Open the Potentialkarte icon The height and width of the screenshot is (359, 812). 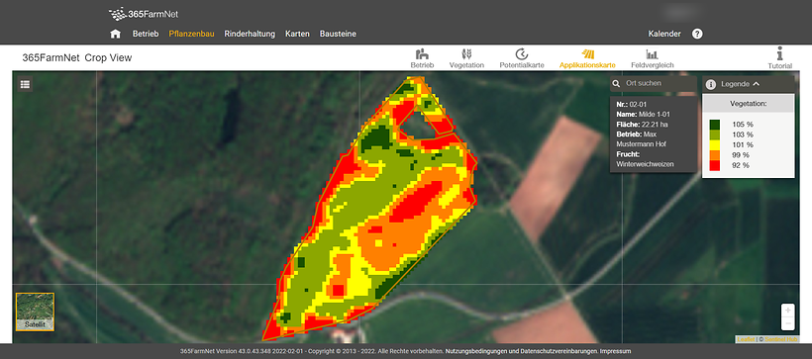point(522,53)
